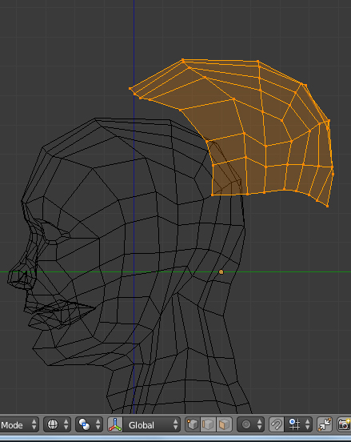Click the orange object origin dot
Screen dimensions: 351x442
click(221, 272)
